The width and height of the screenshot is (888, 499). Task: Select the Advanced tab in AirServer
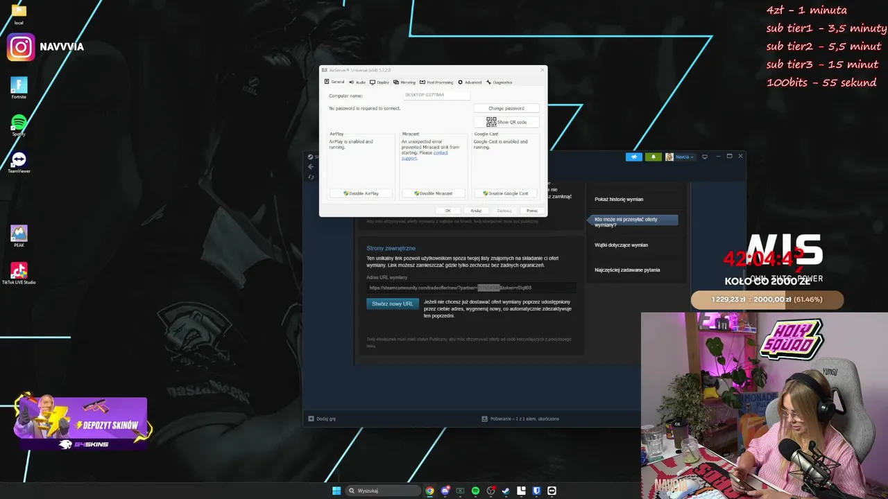pyautogui.click(x=470, y=82)
